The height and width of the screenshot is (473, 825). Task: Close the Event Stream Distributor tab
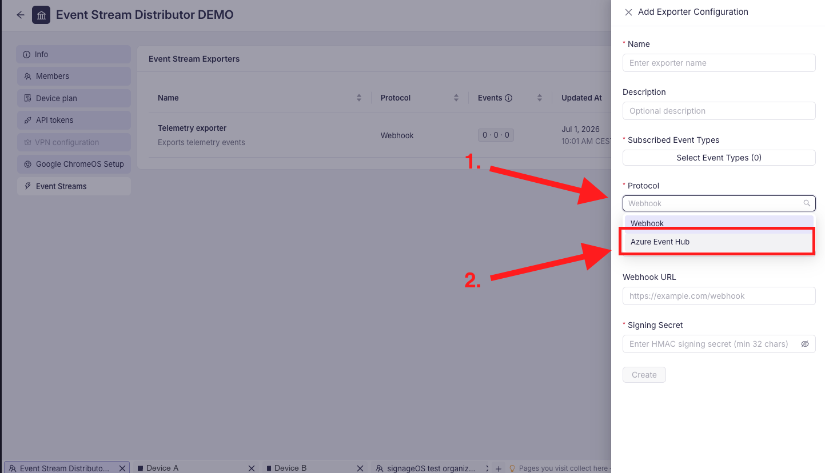pos(122,468)
